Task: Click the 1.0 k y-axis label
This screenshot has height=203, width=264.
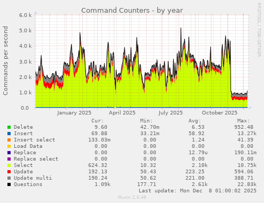Action: point(25,92)
